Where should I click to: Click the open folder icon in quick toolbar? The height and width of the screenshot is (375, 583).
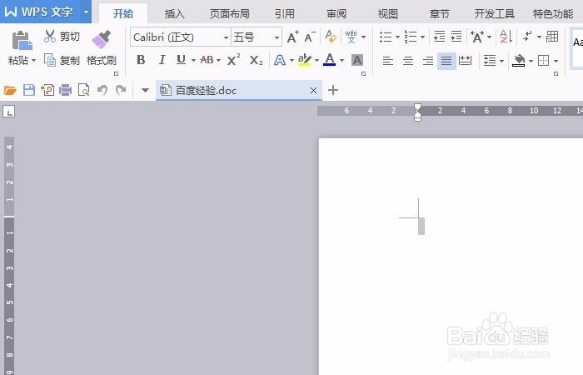(10, 90)
